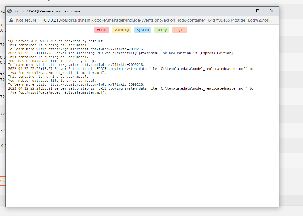Click the address bar URL
The height and width of the screenshot is (216, 303).
157,20
